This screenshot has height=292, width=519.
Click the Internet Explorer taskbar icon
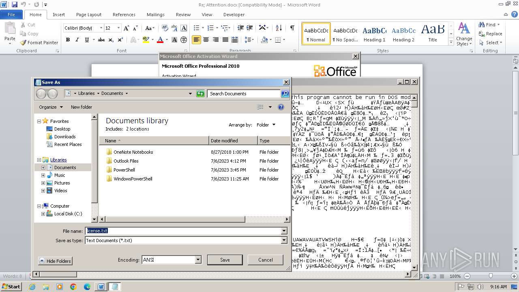pyautogui.click(x=32, y=287)
